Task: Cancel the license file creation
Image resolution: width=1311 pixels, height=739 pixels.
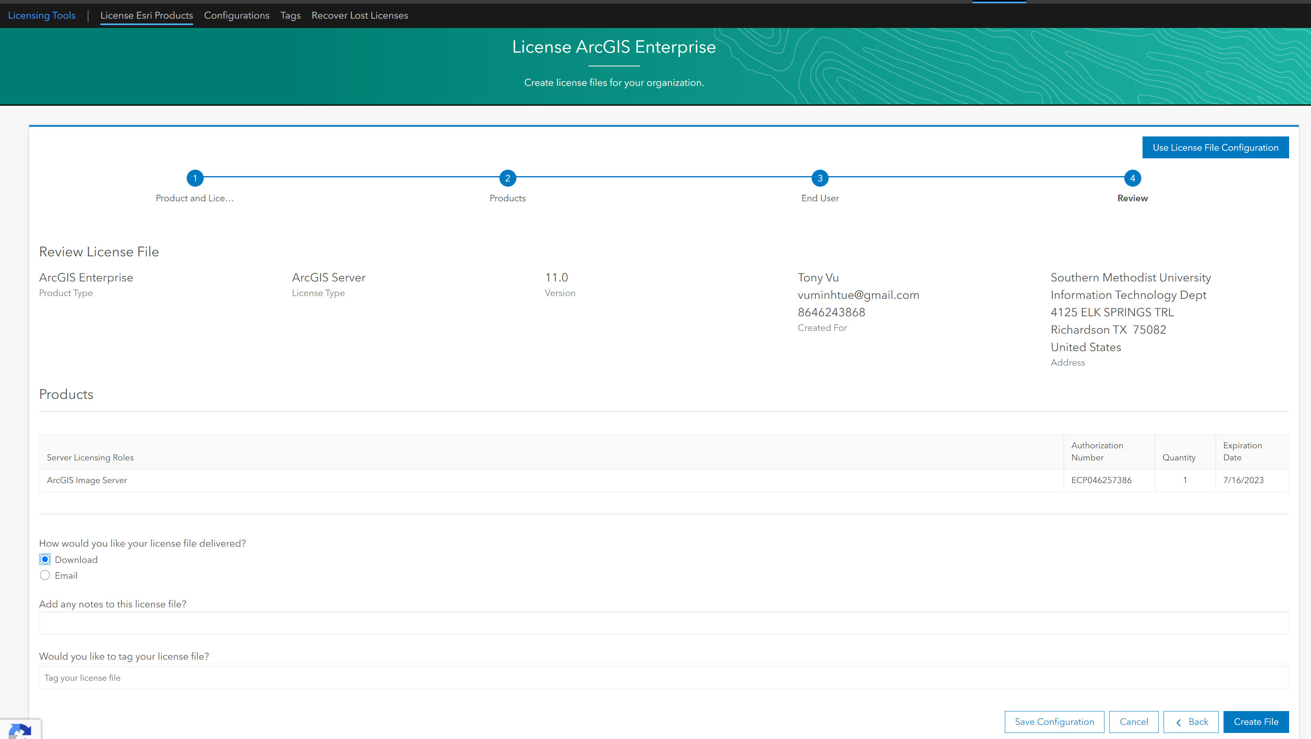Action: (x=1133, y=722)
